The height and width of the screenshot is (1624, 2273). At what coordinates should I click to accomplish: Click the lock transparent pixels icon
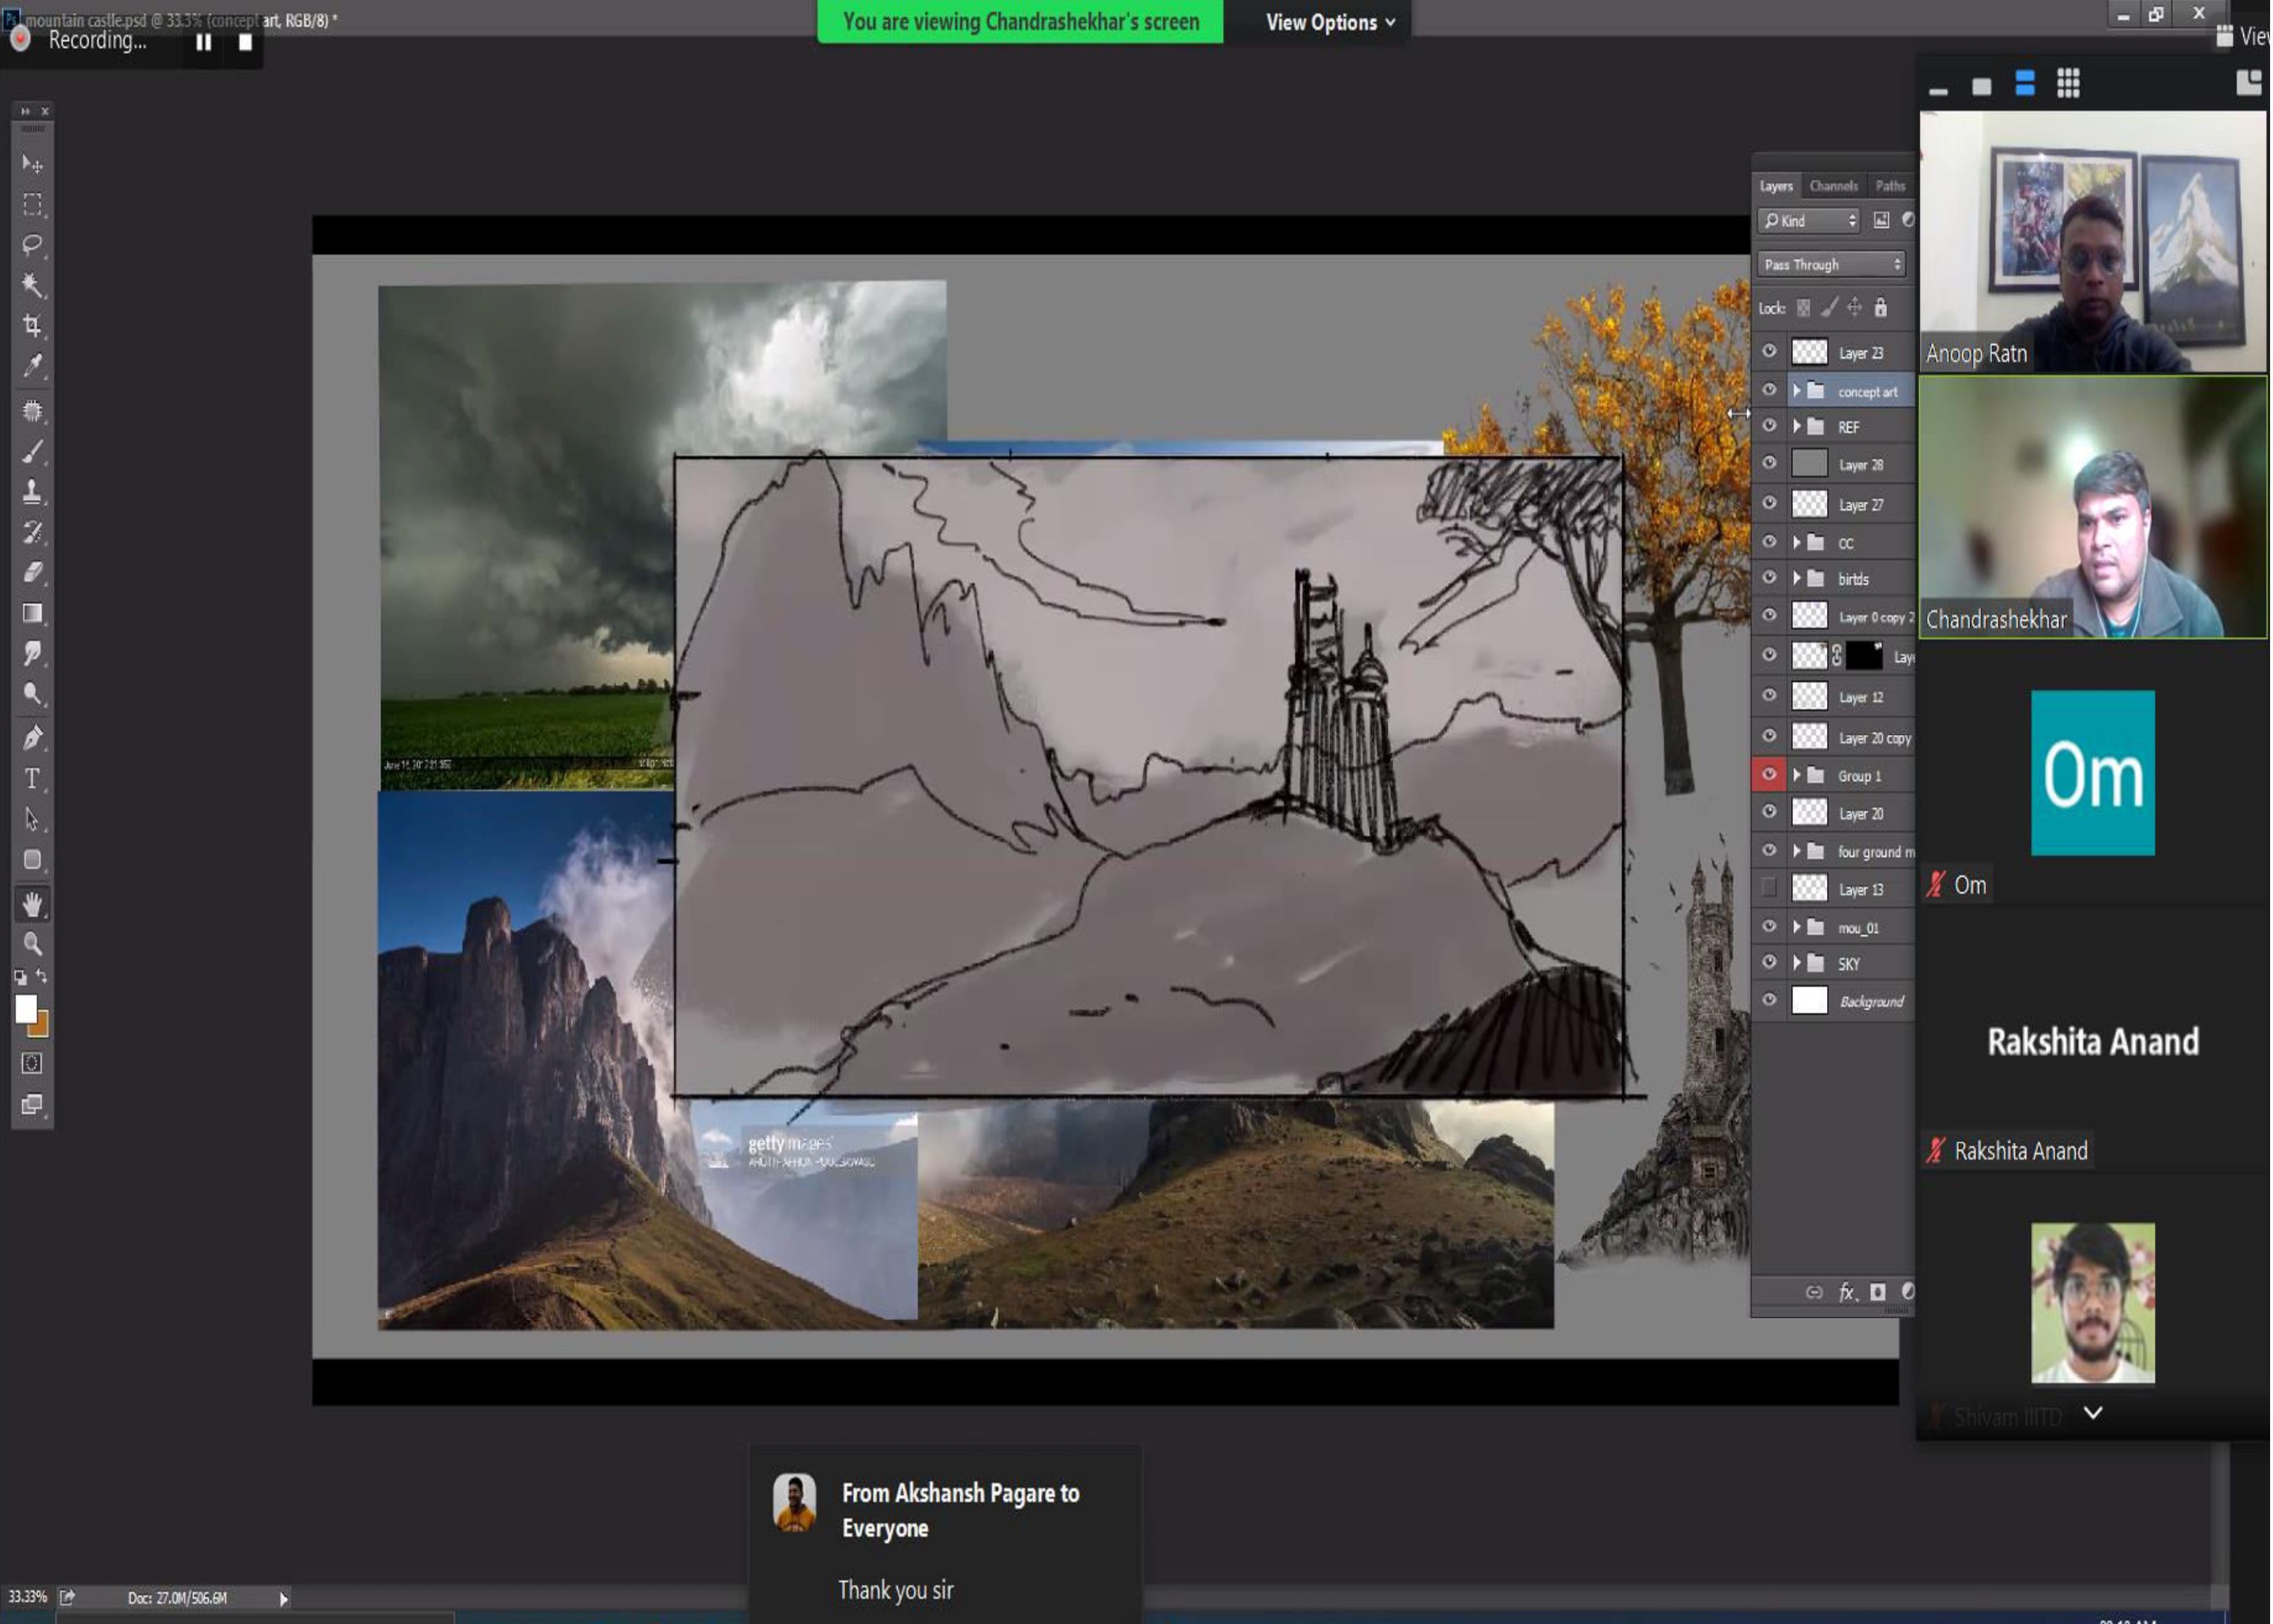pos(1803,307)
